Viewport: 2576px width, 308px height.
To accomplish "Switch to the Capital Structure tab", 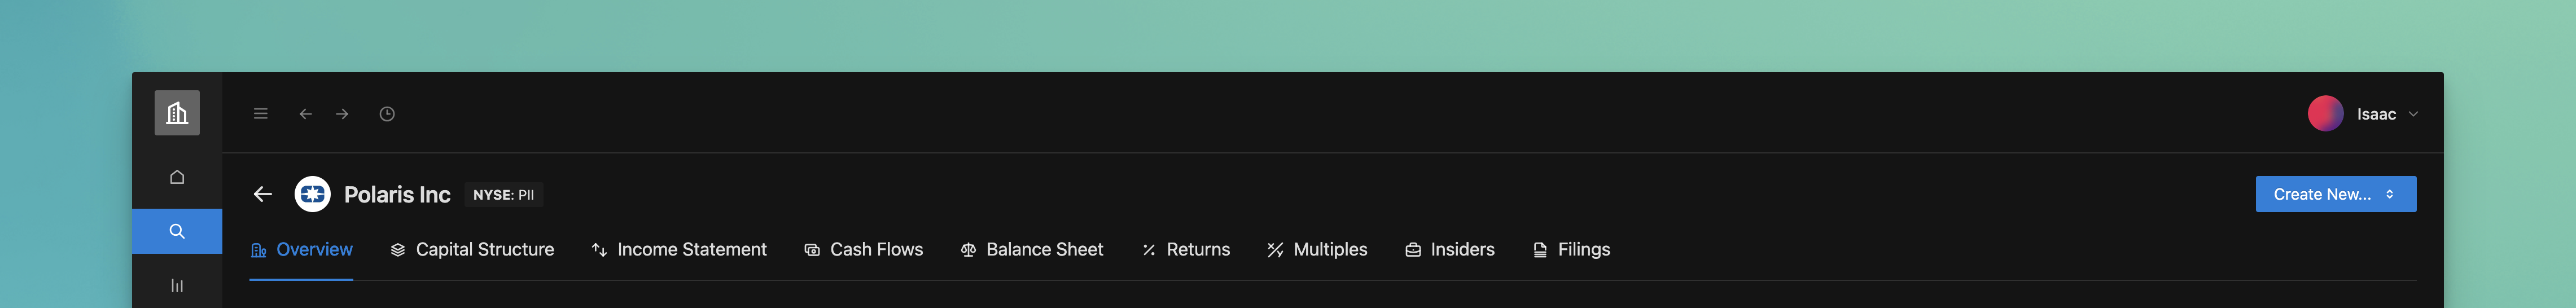I will (x=472, y=250).
